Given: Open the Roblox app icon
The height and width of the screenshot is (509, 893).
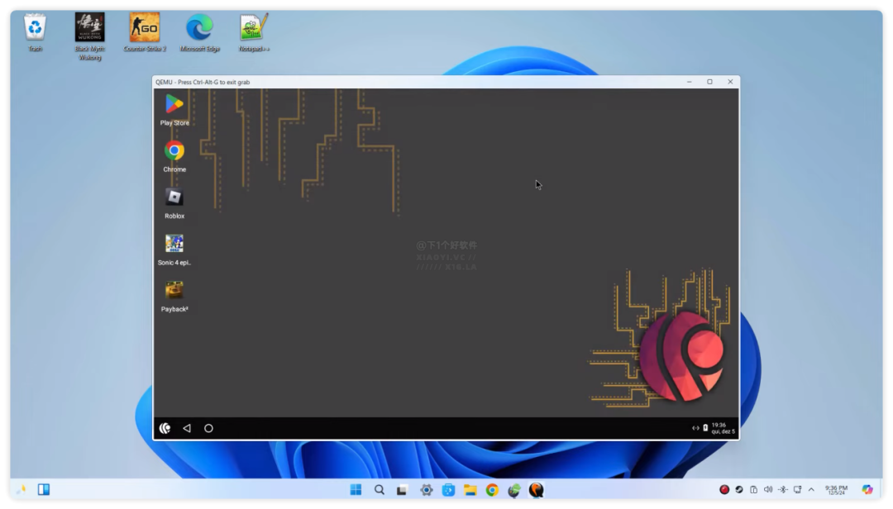Looking at the screenshot, I should point(174,197).
